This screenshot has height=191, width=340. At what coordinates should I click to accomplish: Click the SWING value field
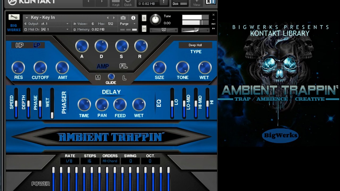[x=130, y=161]
